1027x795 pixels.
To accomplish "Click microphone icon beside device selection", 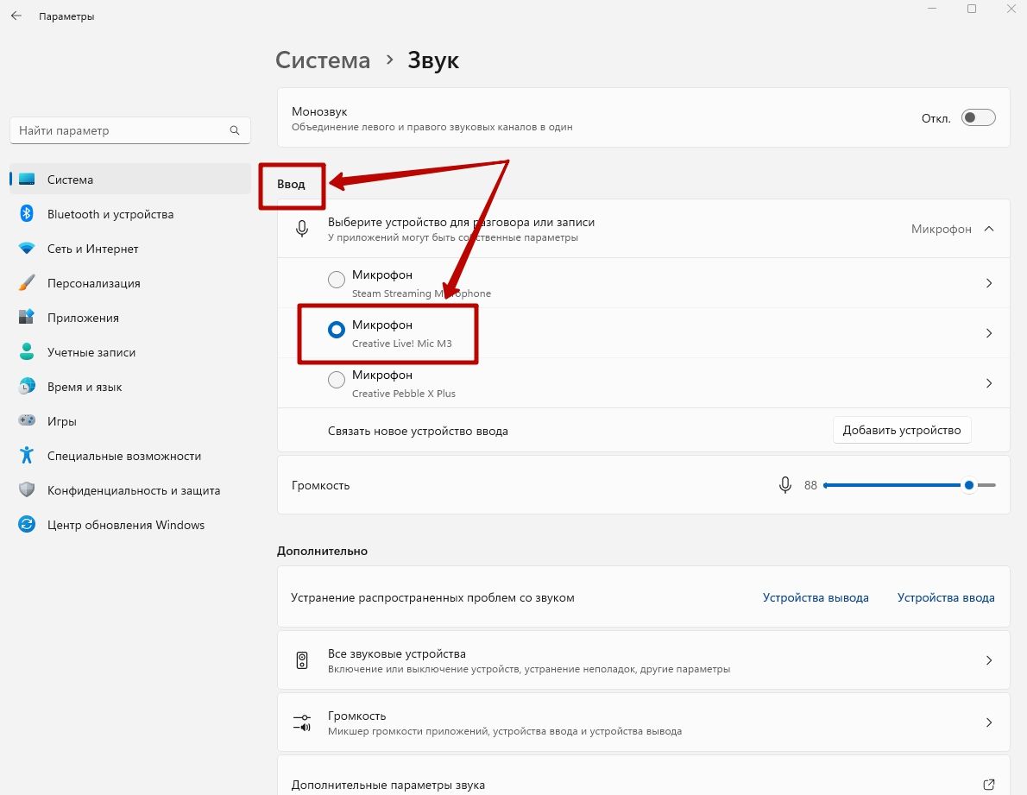I will click(x=302, y=229).
